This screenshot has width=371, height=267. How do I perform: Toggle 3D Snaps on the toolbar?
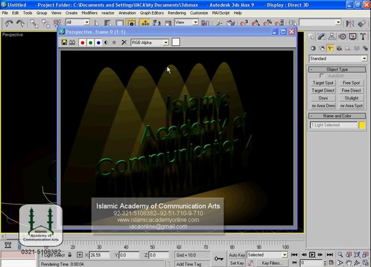244,23
